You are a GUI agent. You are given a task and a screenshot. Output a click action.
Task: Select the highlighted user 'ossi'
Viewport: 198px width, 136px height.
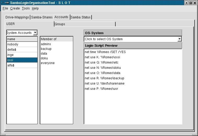[x=22, y=60]
